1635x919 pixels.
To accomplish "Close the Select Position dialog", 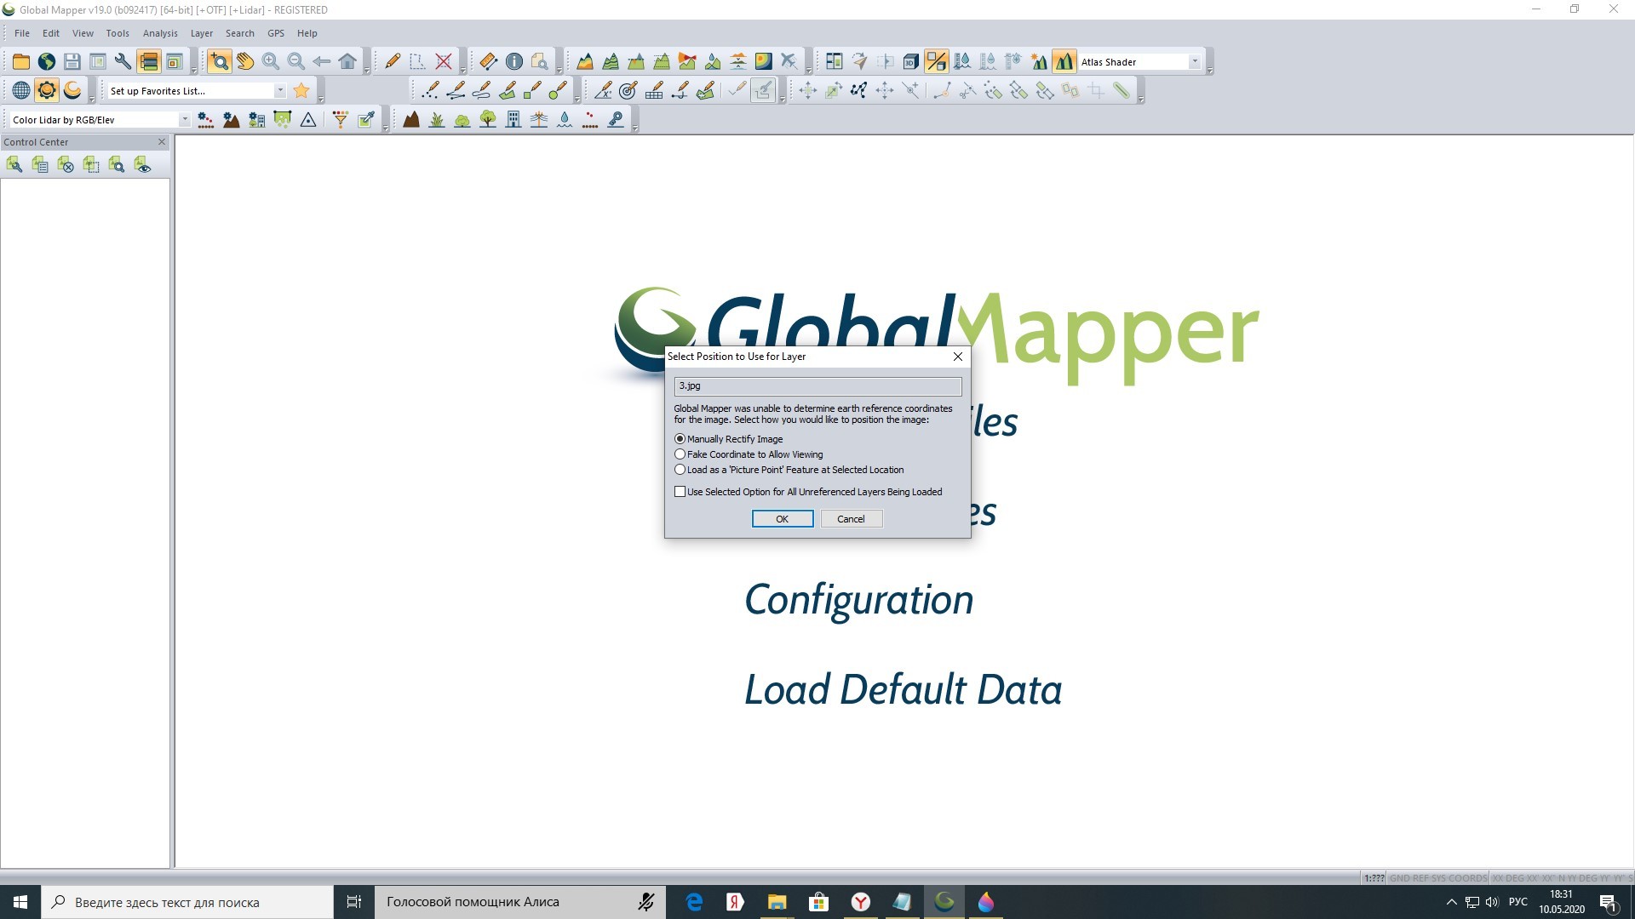I will (x=958, y=357).
